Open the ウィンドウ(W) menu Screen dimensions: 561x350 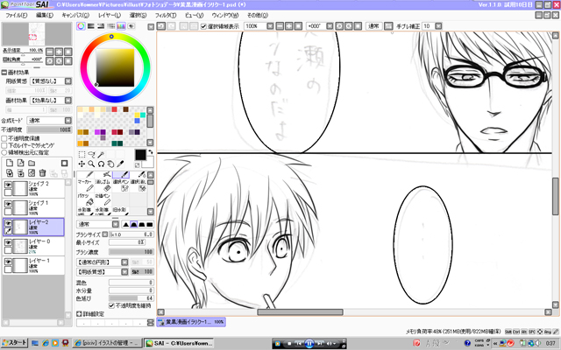point(225,16)
